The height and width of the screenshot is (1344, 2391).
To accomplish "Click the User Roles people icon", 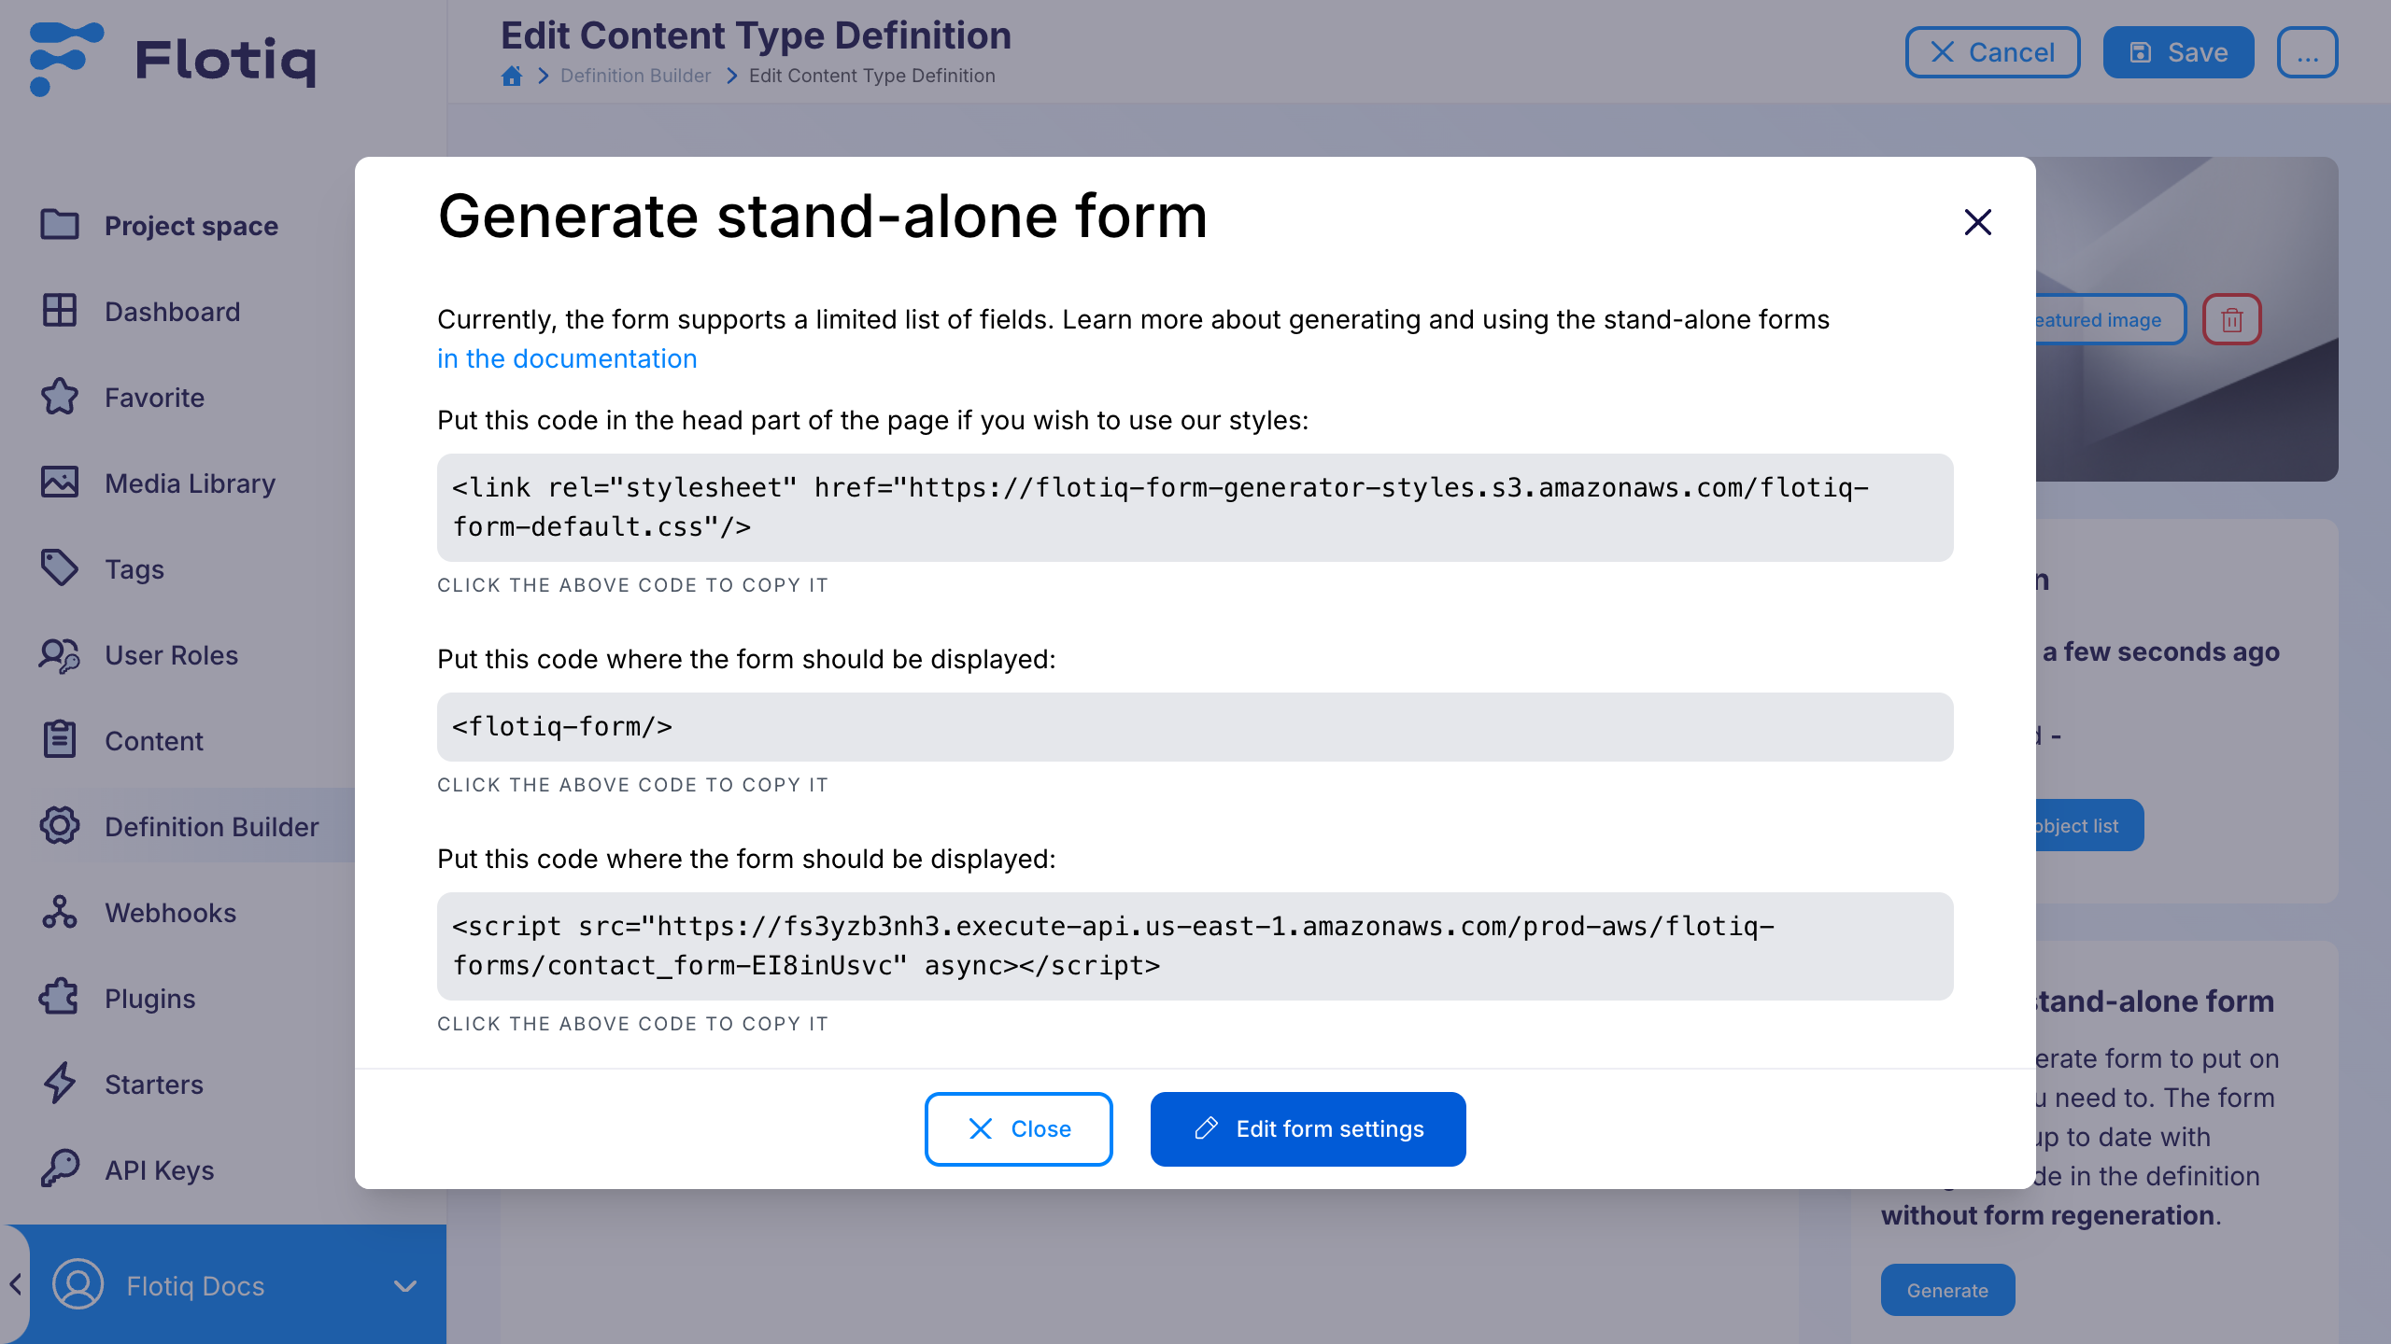I will (60, 654).
